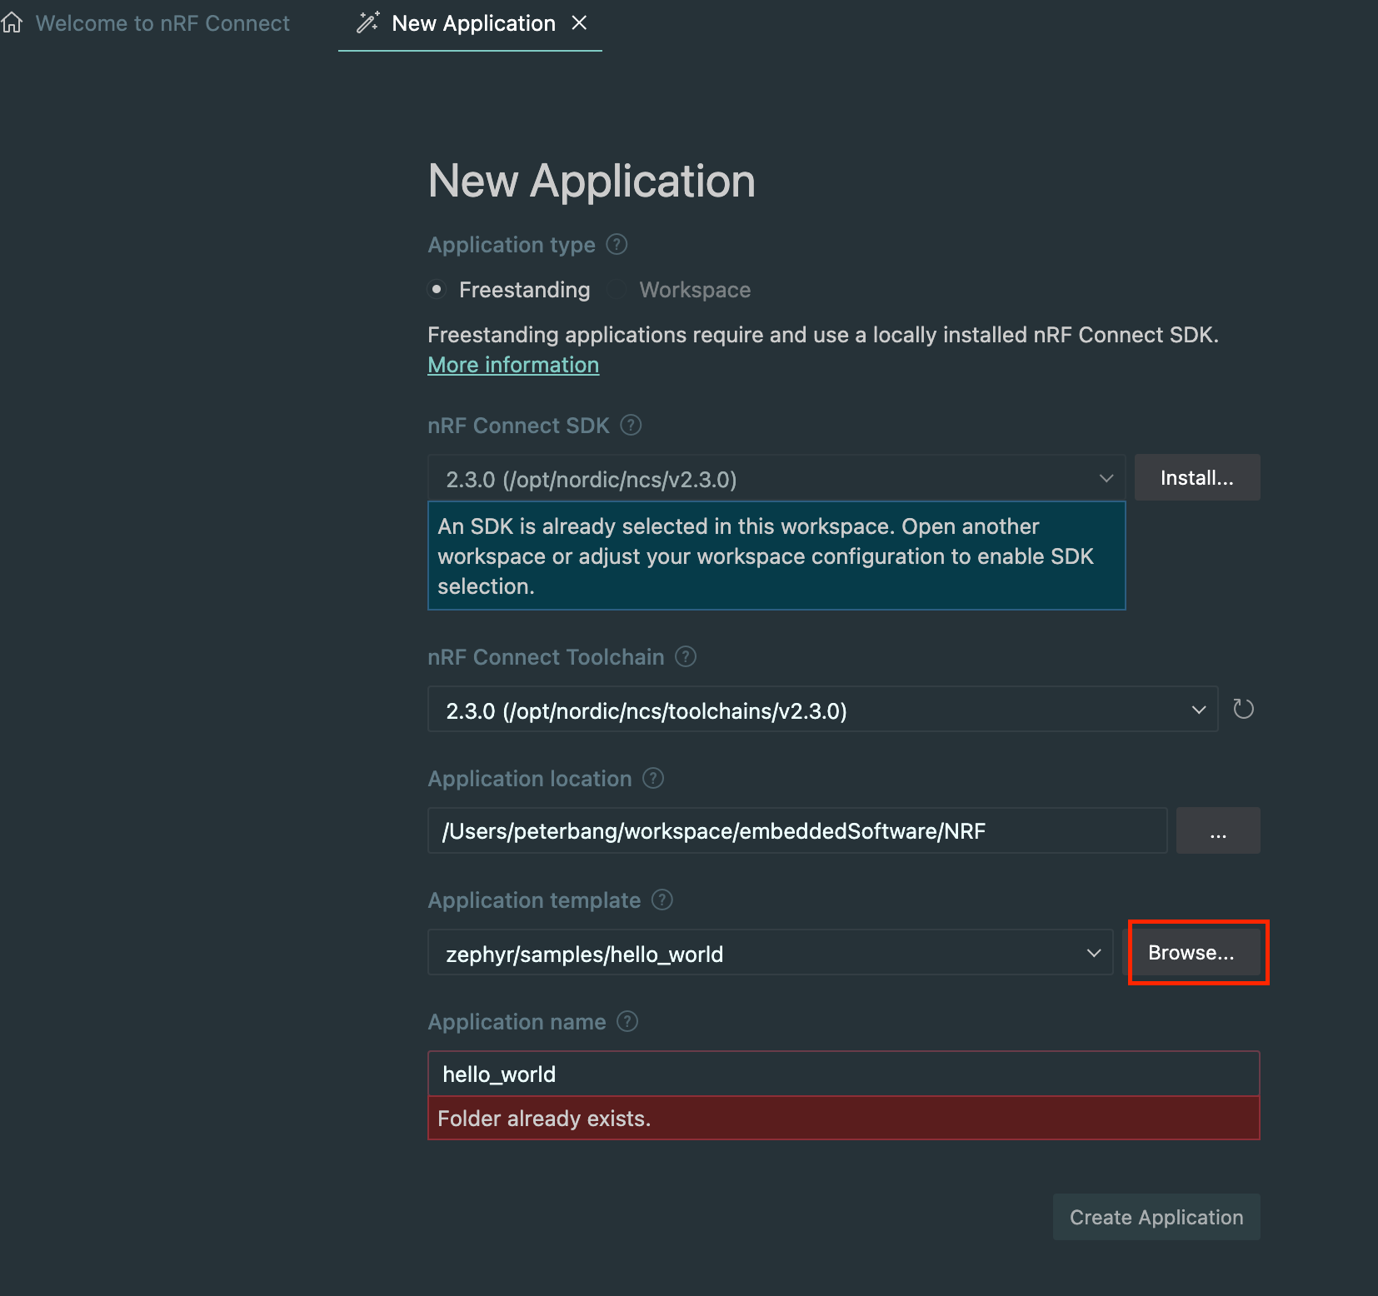Click Create Application button
Viewport: 1378px width, 1296px height.
coord(1156,1217)
